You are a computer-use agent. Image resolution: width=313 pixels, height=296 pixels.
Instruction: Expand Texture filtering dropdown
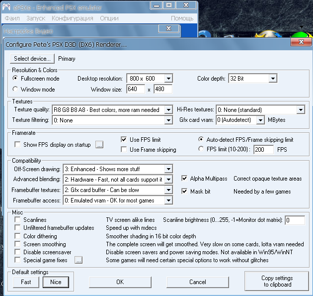pos(168,120)
